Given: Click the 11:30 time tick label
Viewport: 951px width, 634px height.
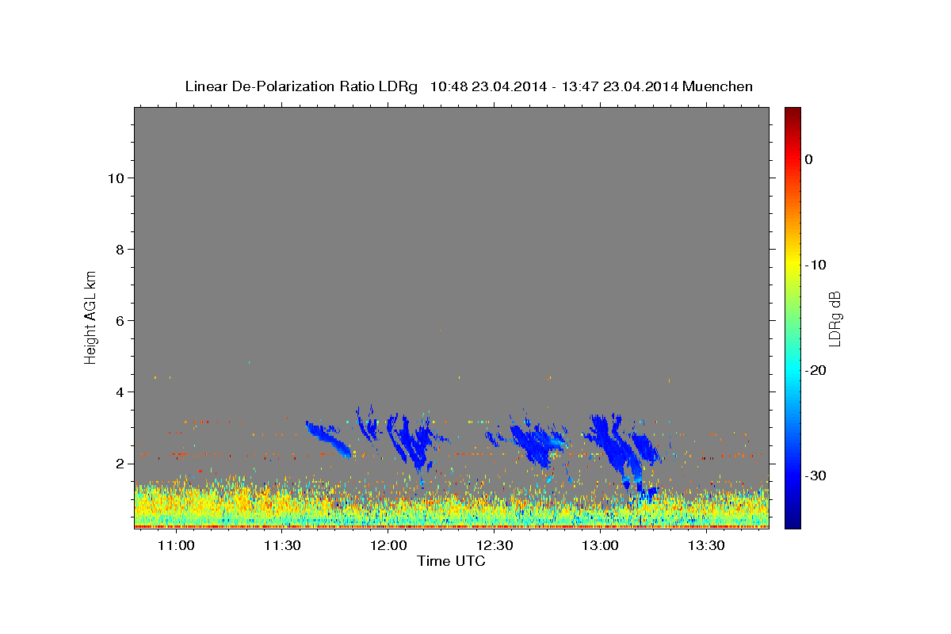Looking at the screenshot, I should point(282,546).
